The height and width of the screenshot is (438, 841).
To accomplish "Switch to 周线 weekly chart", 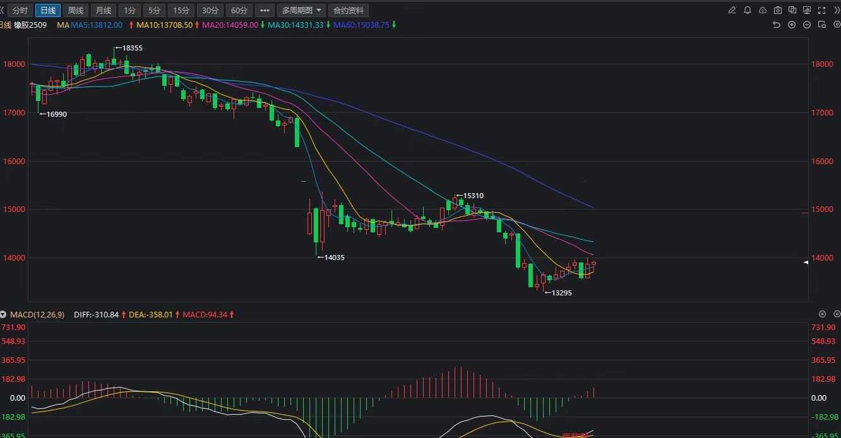I will click(75, 11).
